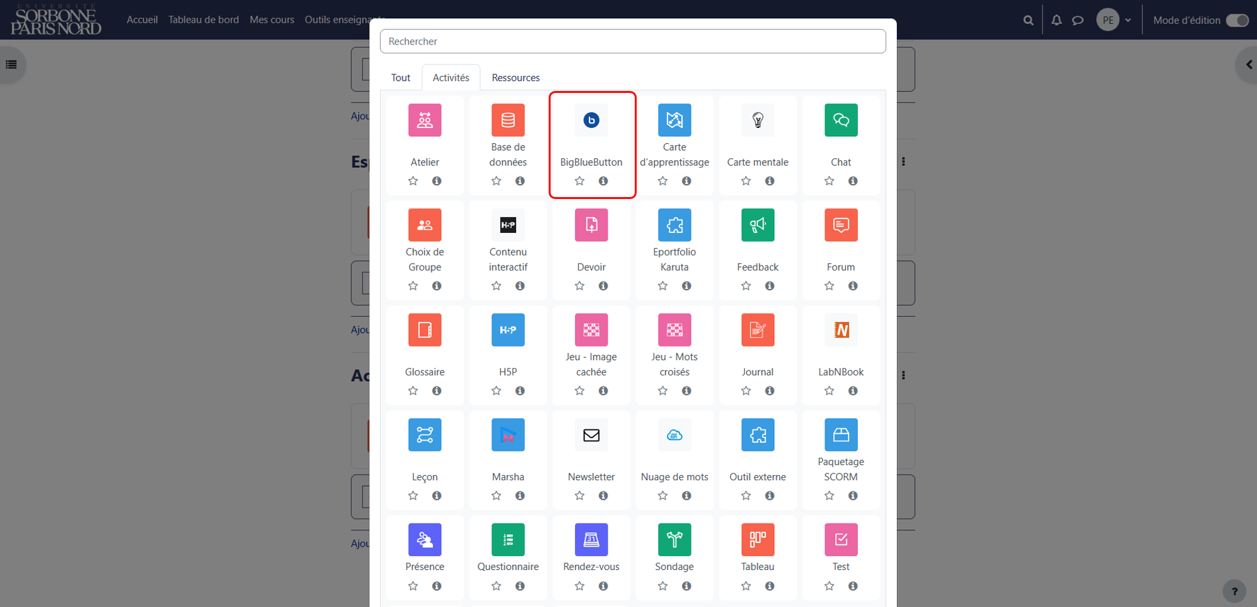1257x607 pixels.
Task: Open the PE user menu dropdown
Action: (x=1114, y=20)
